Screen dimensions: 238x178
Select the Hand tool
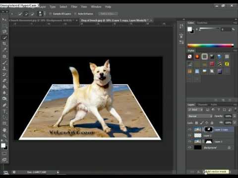click(x=4, y=130)
